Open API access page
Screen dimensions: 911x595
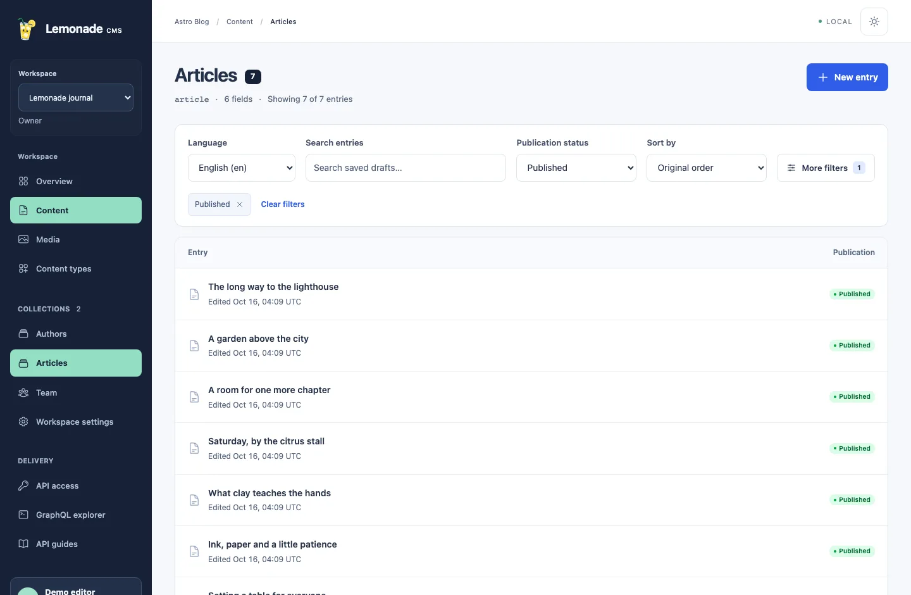tap(76, 485)
